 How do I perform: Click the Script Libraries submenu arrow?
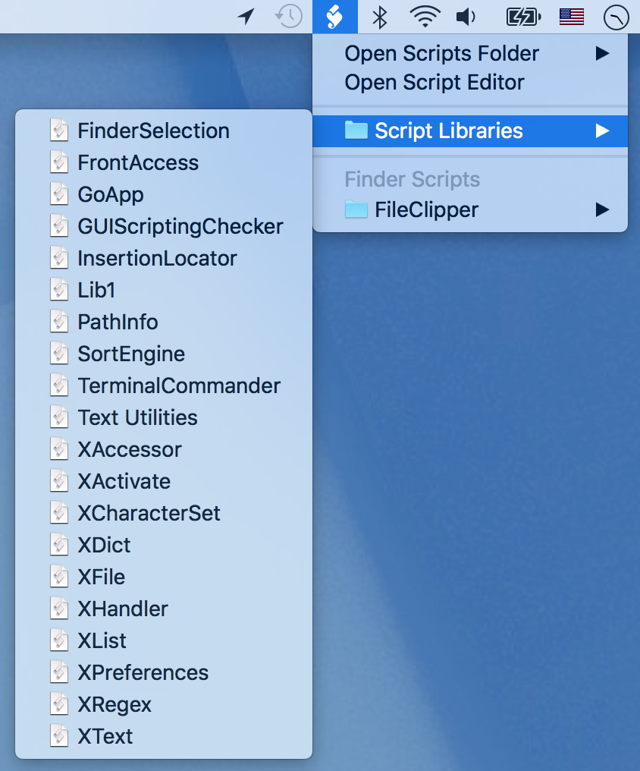pos(602,131)
